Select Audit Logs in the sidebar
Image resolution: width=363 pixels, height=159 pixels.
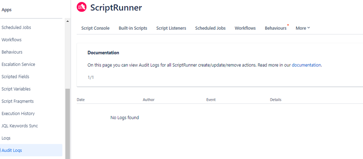pos(31,150)
